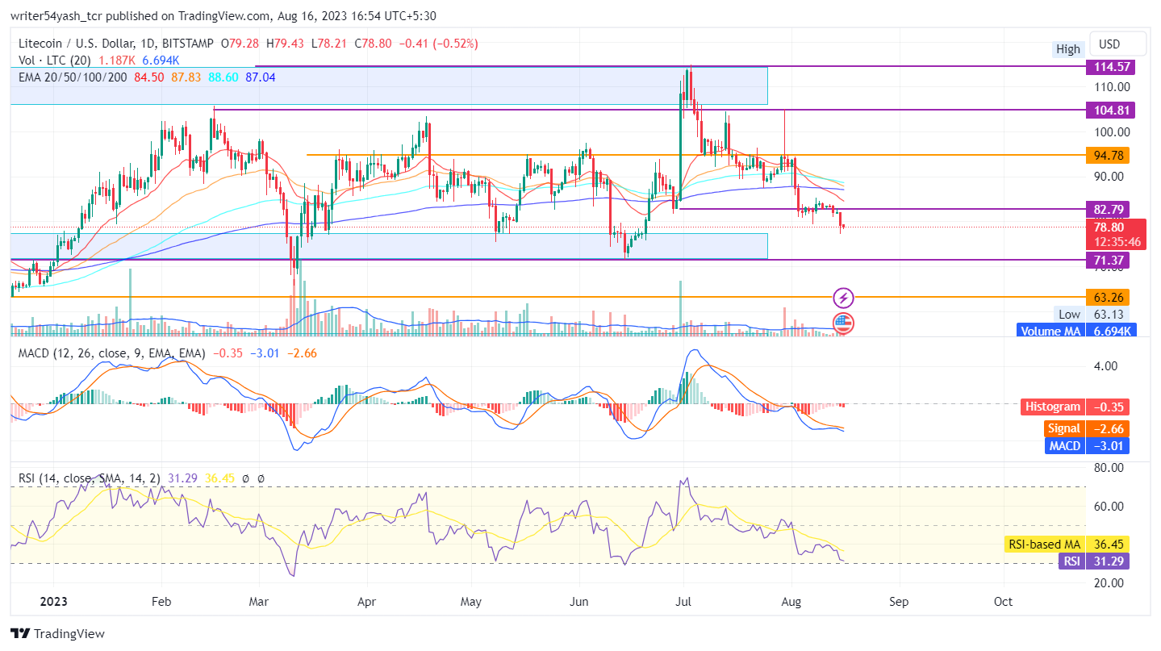Click the US flag economic event icon
1161x651 pixels.
coord(843,324)
